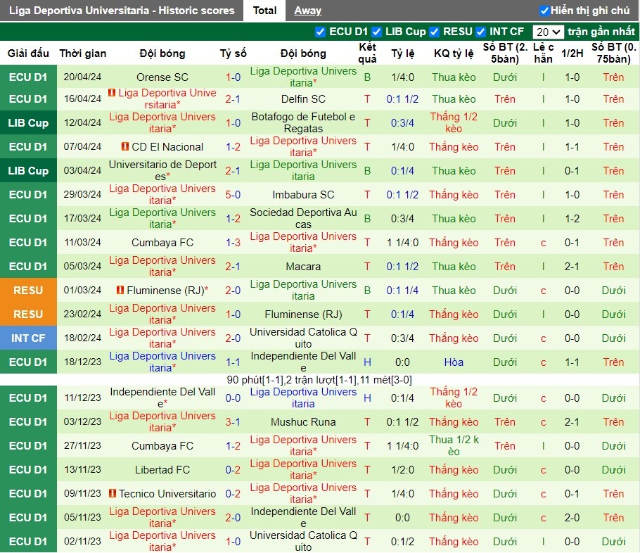
Task: Click ECU D1 league cell dated 20/04/24
Action: click(28, 77)
